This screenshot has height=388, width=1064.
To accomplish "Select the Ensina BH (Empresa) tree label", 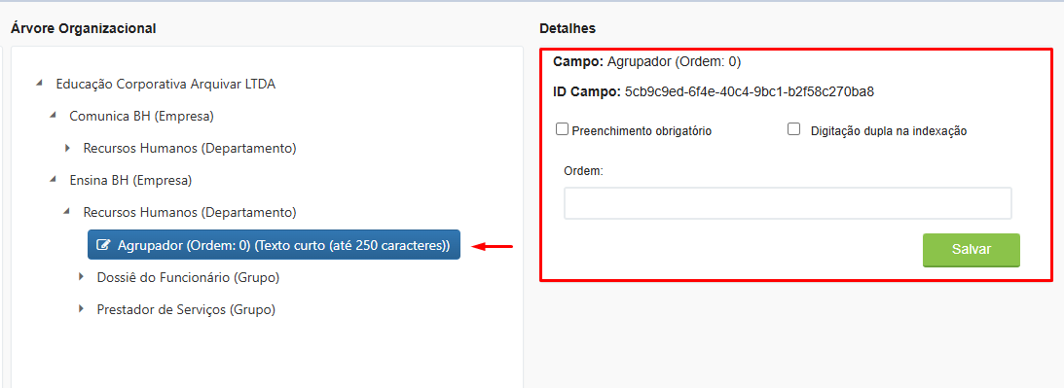I will pyautogui.click(x=131, y=181).
